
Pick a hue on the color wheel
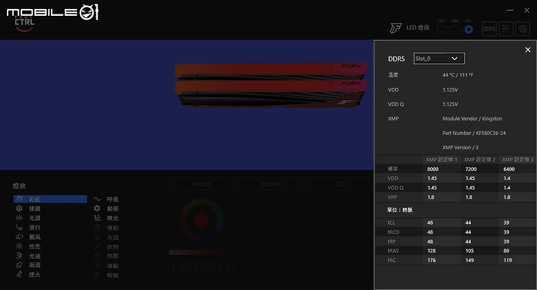click(202, 220)
